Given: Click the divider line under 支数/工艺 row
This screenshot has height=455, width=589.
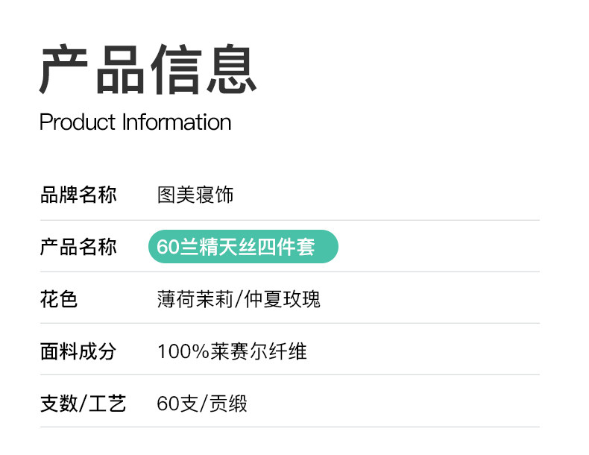Looking at the screenshot, I should [x=289, y=427].
